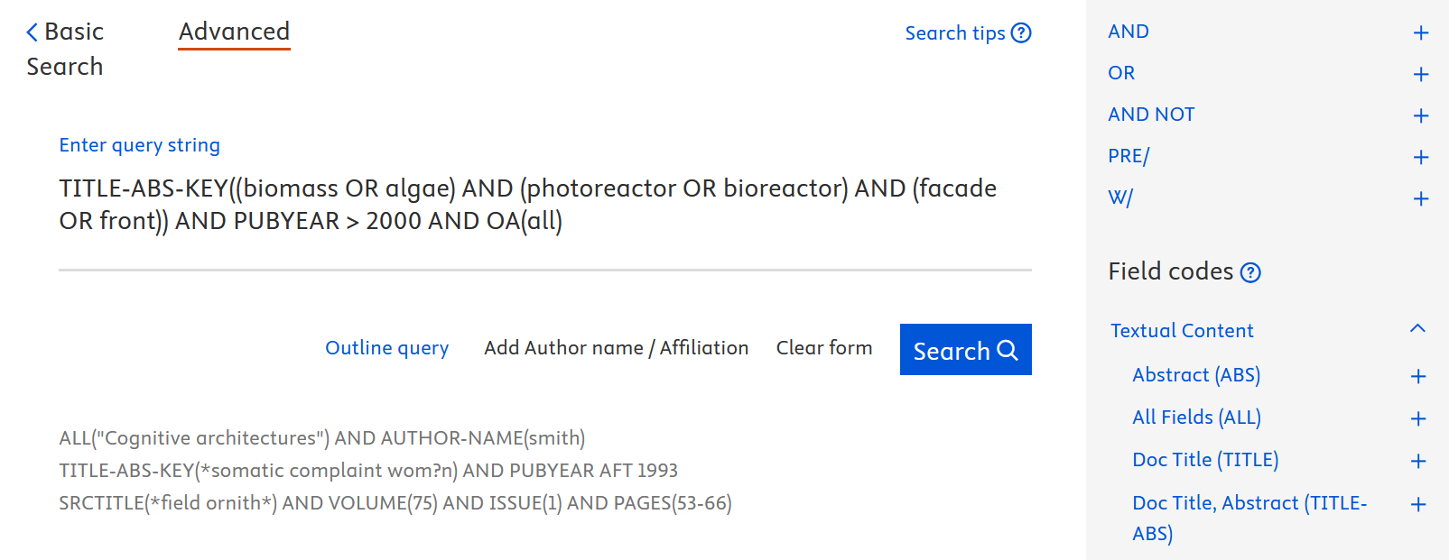Screen dimensions: 1449x560
Task: Add Doc Title, Abstract code plus icon
Action: pos(1418,505)
